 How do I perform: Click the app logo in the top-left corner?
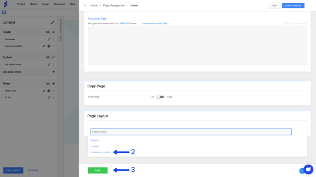pyautogui.click(x=6, y=4)
